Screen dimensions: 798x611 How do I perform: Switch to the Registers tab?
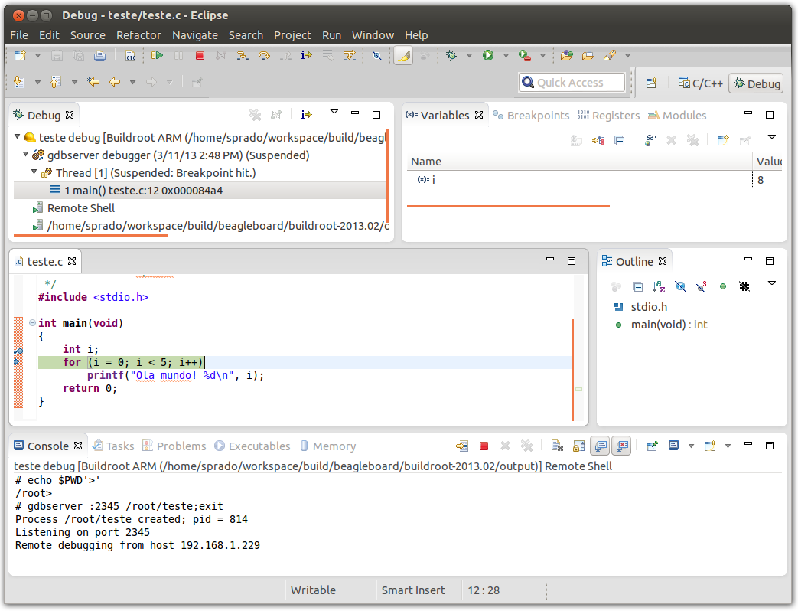(x=608, y=116)
